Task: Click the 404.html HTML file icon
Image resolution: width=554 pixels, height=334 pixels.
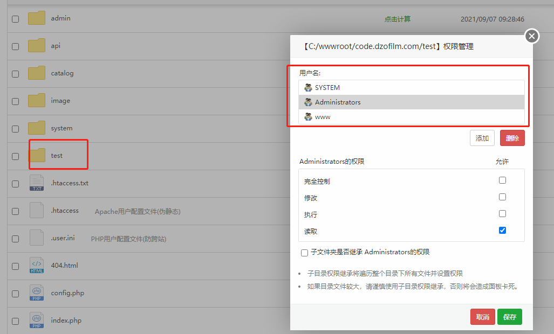Action: (x=37, y=266)
